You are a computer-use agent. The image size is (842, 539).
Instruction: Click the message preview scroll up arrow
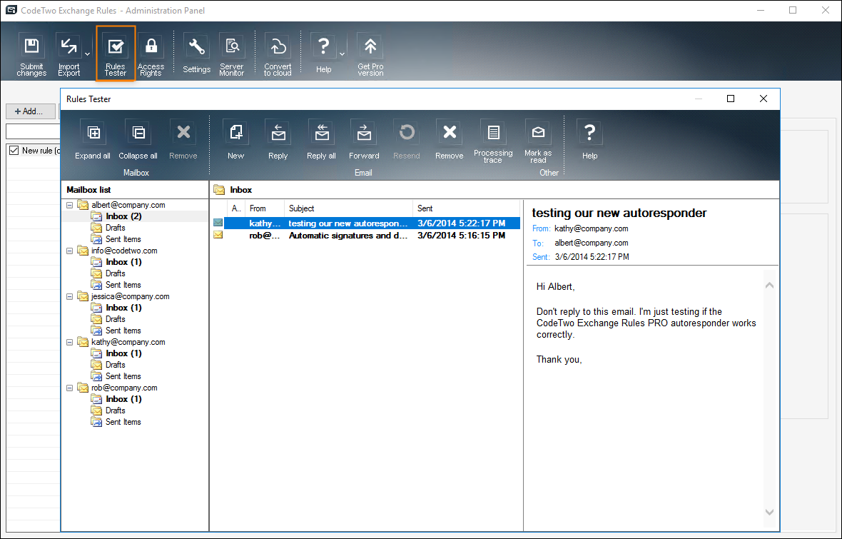click(x=769, y=286)
